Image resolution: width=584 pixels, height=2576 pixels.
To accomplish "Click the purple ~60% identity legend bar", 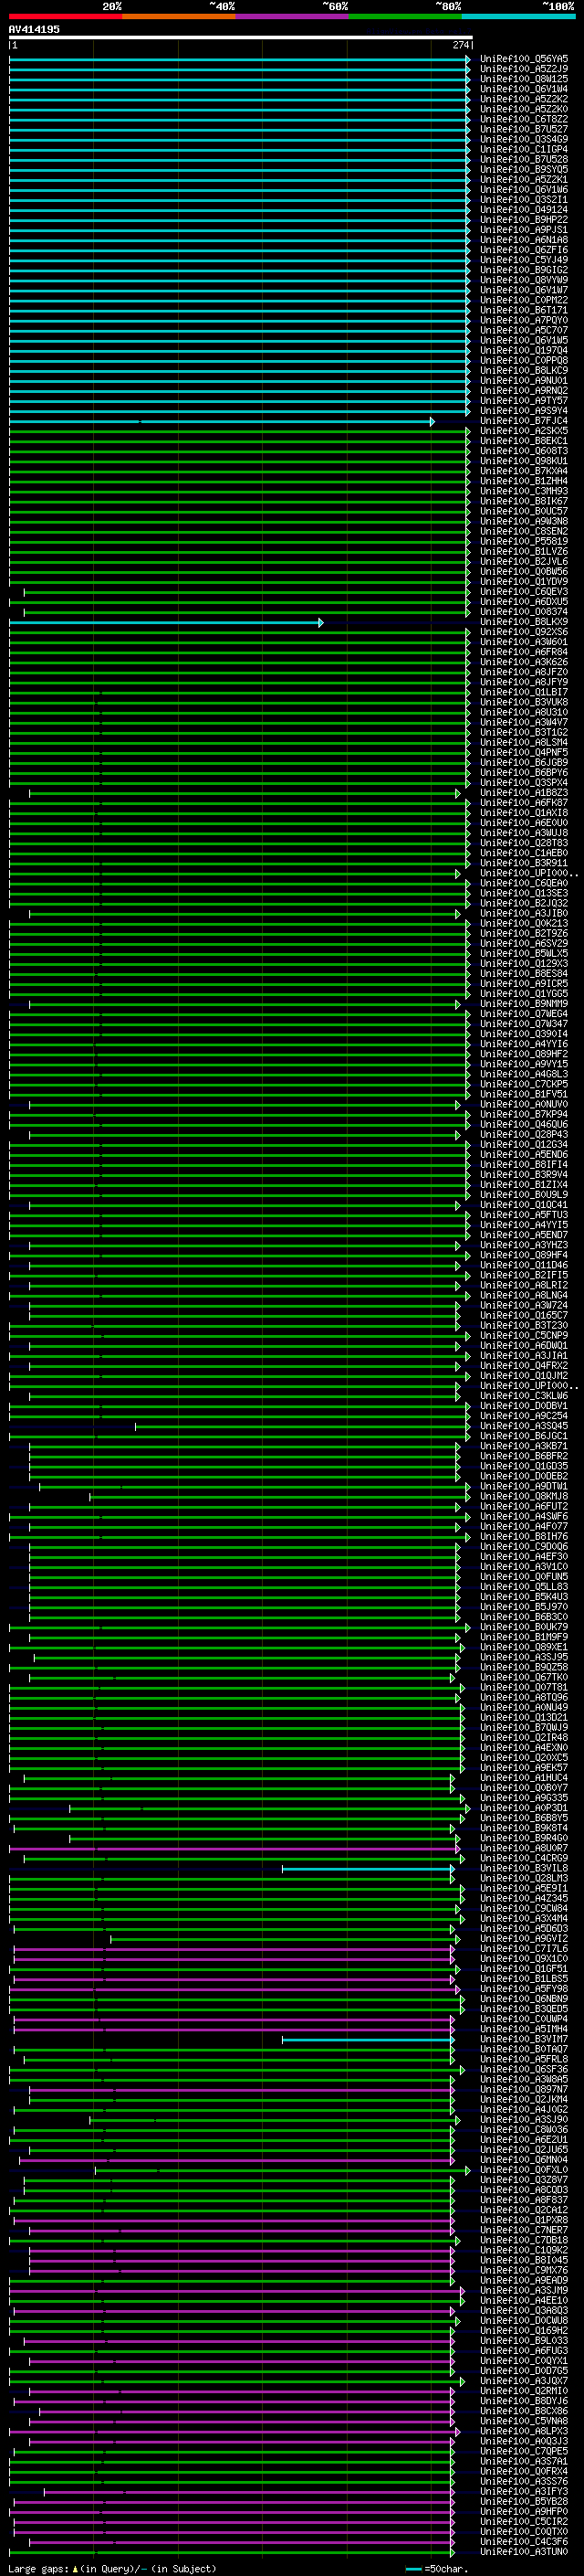I will [291, 16].
